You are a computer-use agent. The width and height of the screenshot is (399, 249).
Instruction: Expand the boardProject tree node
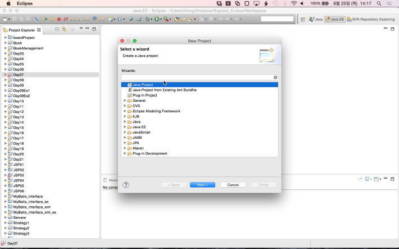pyautogui.click(x=6, y=38)
